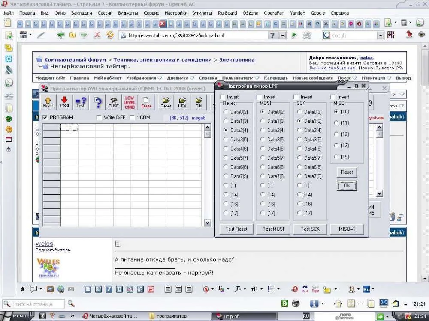Click Ok in LPT pin settings
Screen dimensions: 429x321
[x=347, y=186]
